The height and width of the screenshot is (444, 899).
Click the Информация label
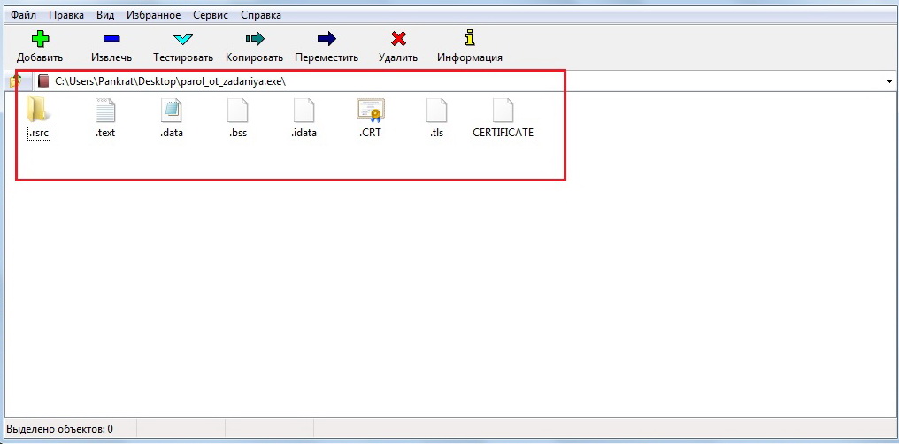(x=470, y=57)
